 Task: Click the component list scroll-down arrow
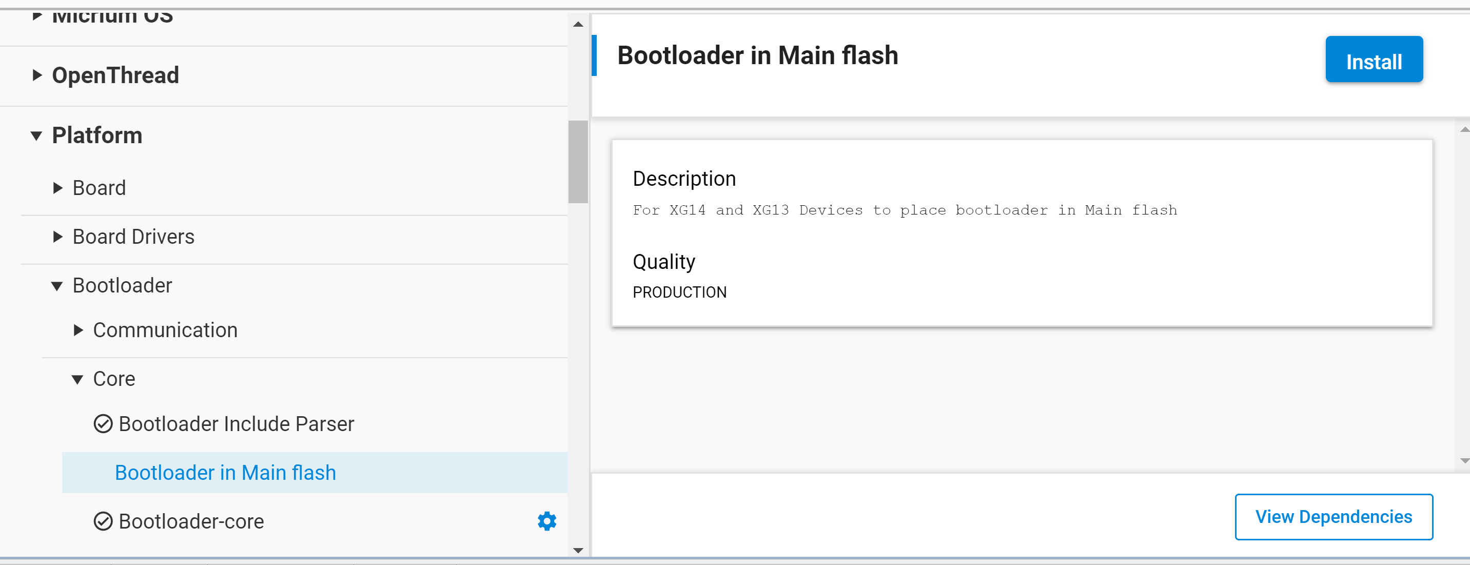pyautogui.click(x=578, y=550)
